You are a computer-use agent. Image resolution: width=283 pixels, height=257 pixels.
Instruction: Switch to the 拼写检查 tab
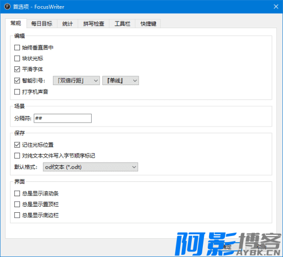93,24
